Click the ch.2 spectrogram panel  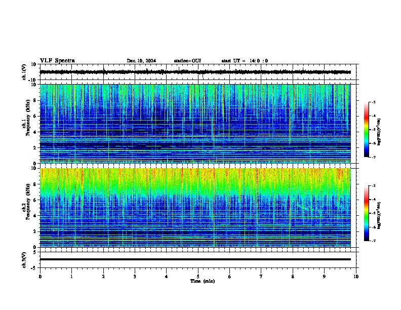[195, 208]
